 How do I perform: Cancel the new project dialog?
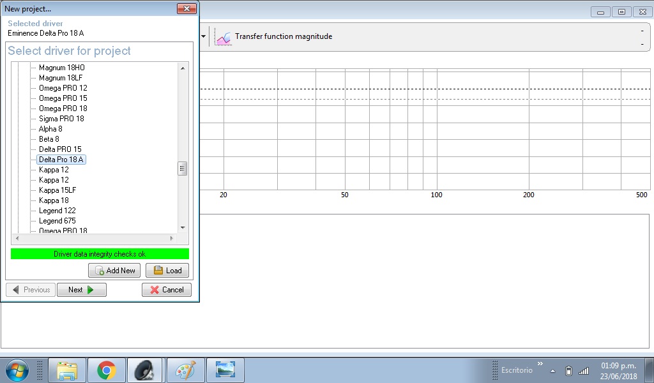coord(167,290)
